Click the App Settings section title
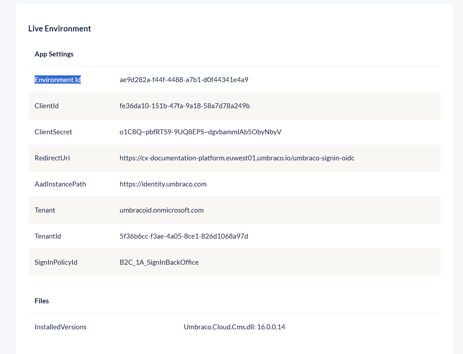 54,54
